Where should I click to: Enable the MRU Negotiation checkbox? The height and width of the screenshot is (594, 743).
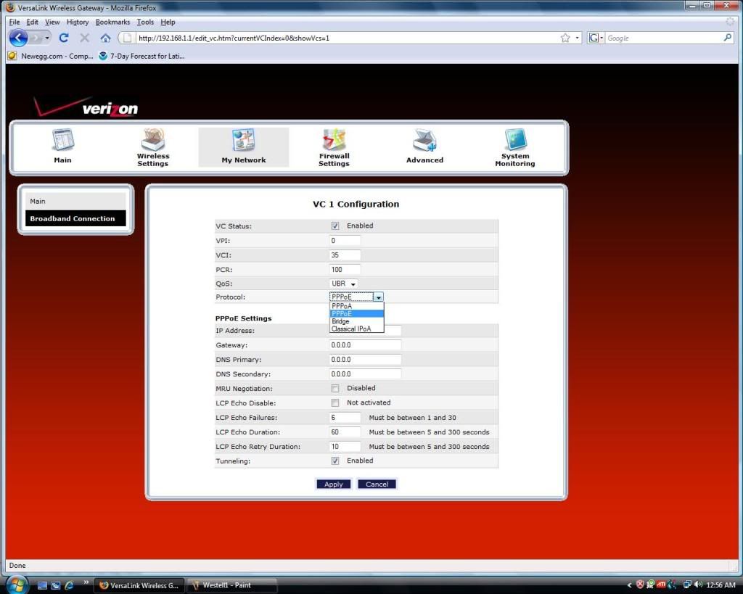point(335,389)
